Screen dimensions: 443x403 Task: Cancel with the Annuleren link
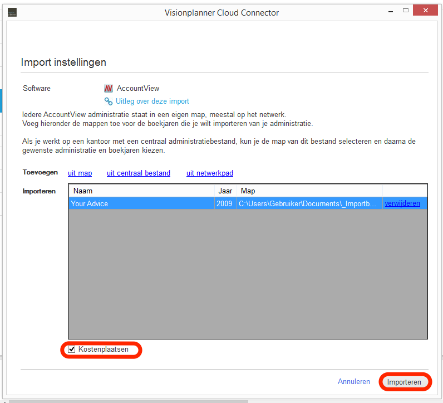354,381
